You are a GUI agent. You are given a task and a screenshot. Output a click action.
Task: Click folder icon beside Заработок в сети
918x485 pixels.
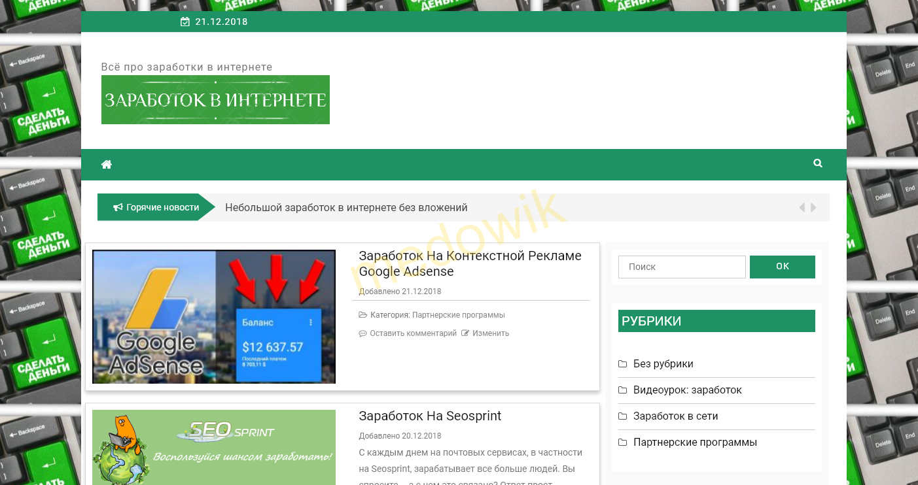pyautogui.click(x=623, y=416)
